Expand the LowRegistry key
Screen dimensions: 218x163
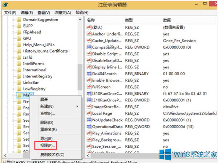click(13, 89)
